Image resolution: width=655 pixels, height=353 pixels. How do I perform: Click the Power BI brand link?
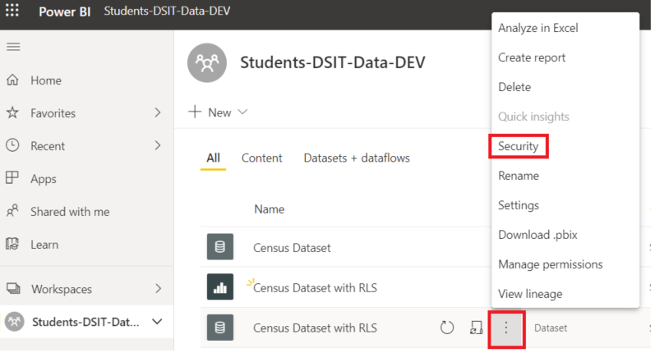[65, 11]
